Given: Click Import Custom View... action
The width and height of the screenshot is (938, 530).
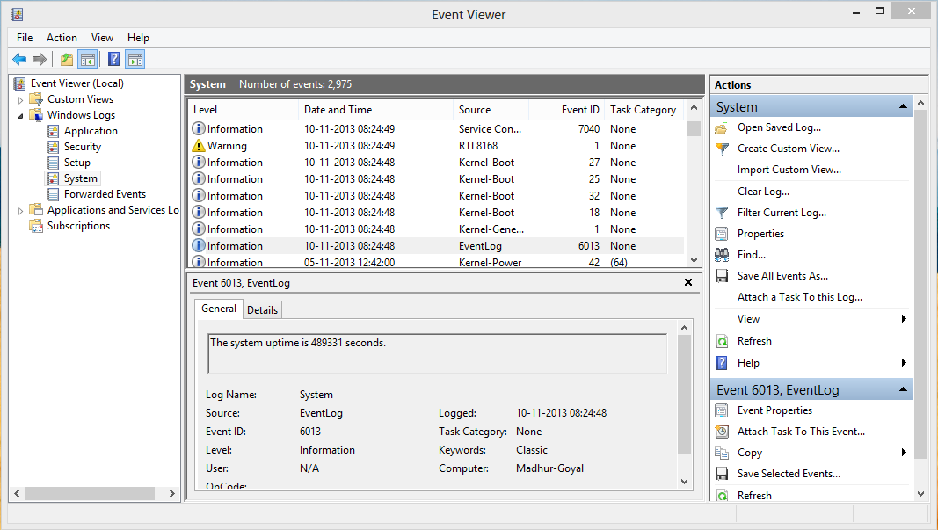Looking at the screenshot, I should 789,170.
